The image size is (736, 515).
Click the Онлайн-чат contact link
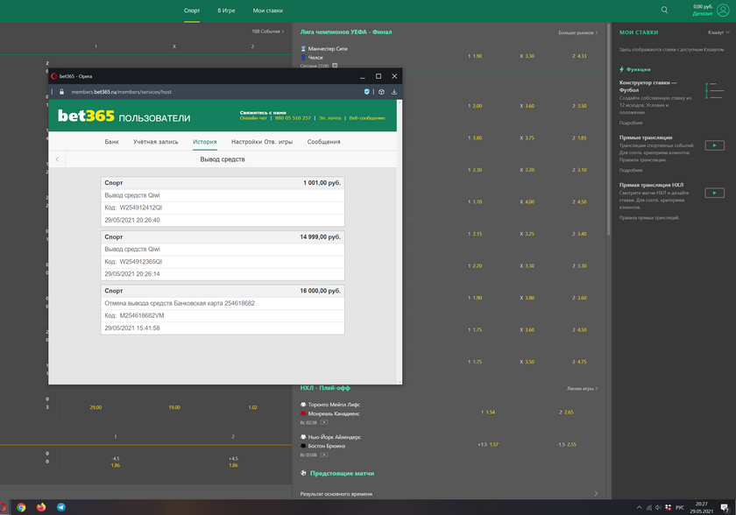(253, 118)
